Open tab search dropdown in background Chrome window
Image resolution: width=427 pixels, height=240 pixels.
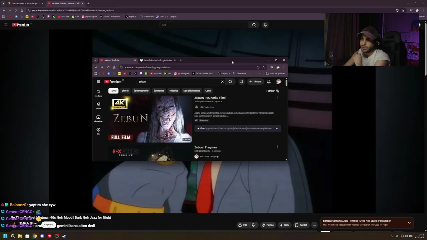pyautogui.click(x=3, y=3)
